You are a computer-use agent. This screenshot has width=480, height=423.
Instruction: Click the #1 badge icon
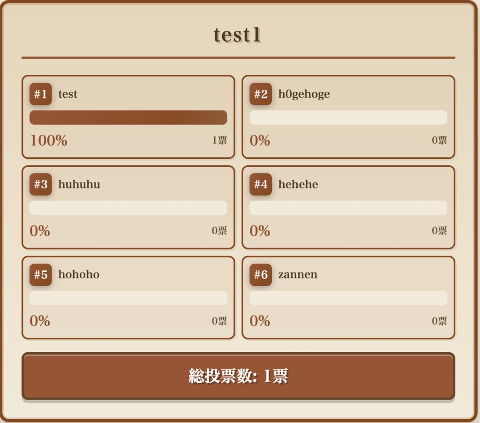[x=40, y=94]
